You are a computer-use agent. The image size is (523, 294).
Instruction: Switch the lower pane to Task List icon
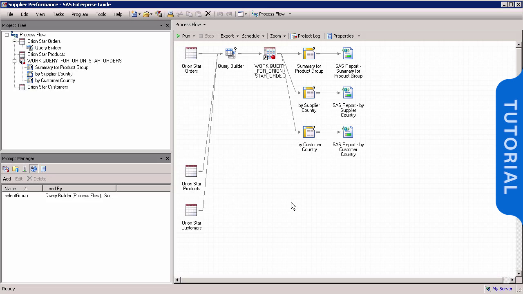(x=6, y=169)
